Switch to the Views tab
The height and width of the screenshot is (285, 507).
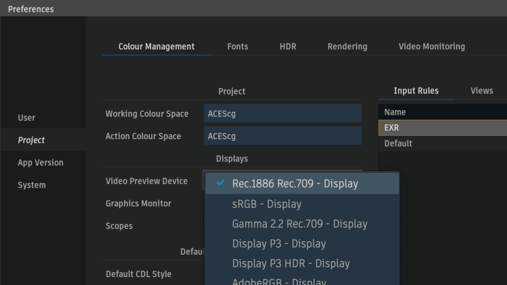pos(482,91)
